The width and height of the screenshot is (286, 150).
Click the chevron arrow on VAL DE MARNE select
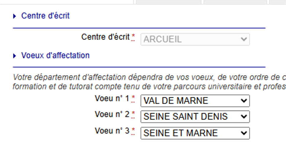pos(244,101)
